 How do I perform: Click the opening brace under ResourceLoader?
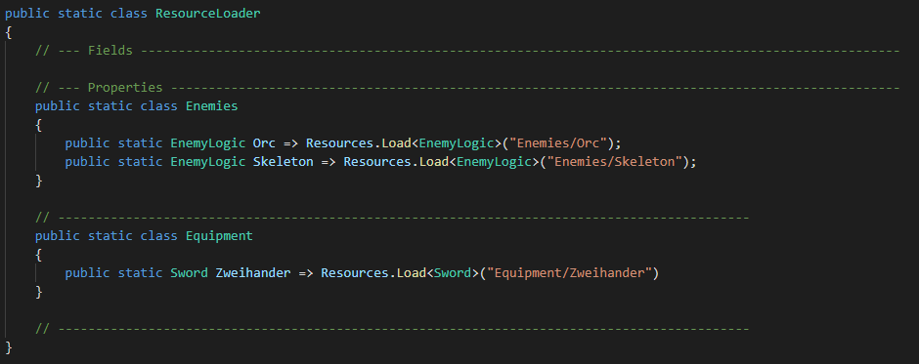coord(8,32)
